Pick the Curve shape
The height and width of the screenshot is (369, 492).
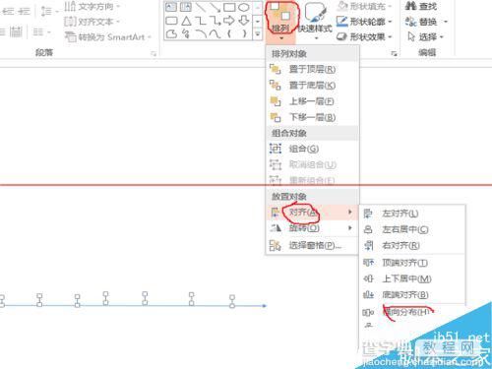(215, 33)
